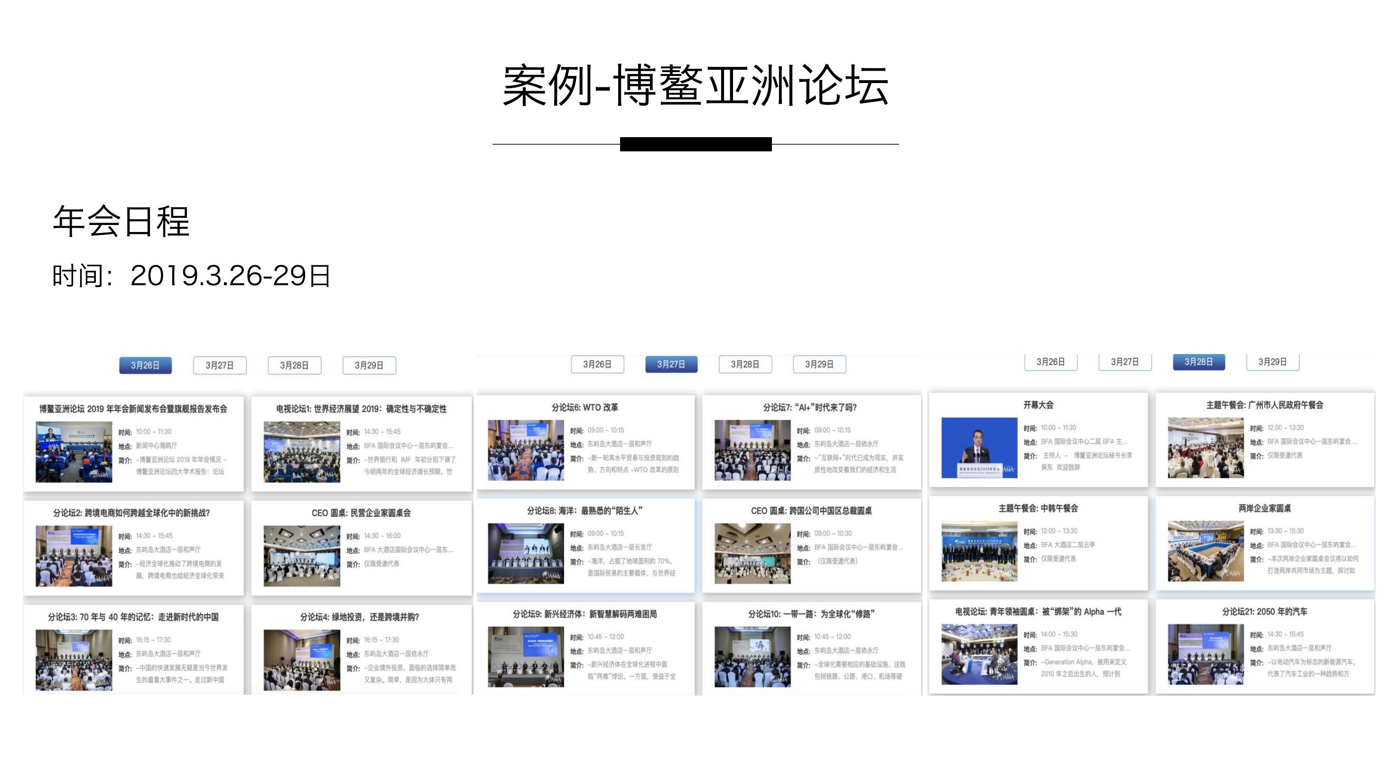This screenshot has height=783, width=1392.
Task: Click time 10:00 – 11:30 in 开幕大会 card
Action: coord(1058,428)
